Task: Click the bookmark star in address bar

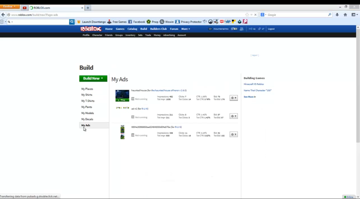Action: [x=247, y=15]
